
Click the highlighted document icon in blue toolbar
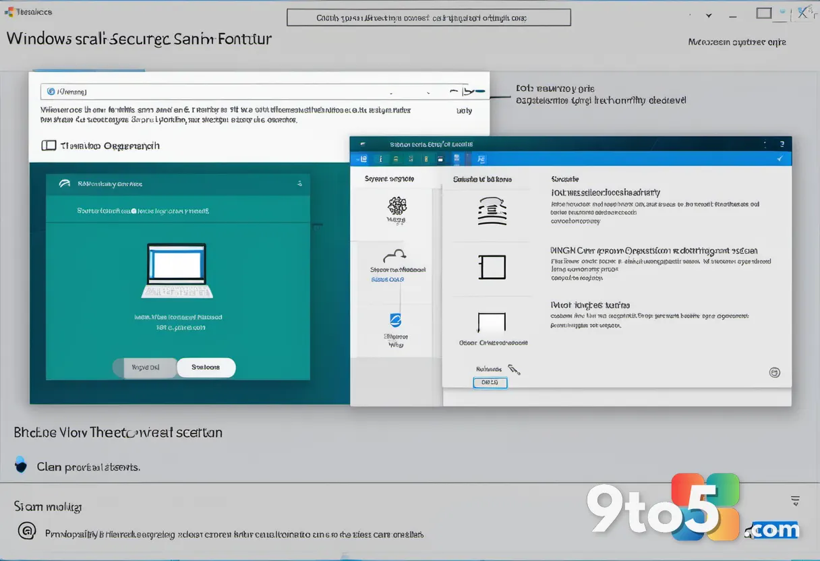pyautogui.click(x=457, y=159)
